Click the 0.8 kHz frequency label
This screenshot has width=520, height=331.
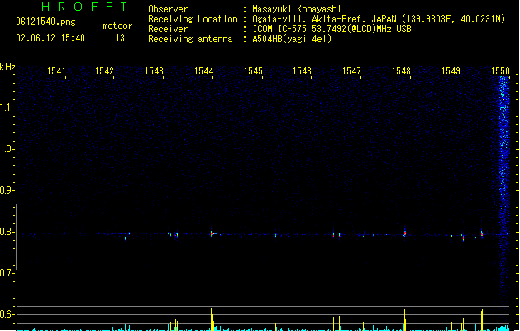coord(7,232)
